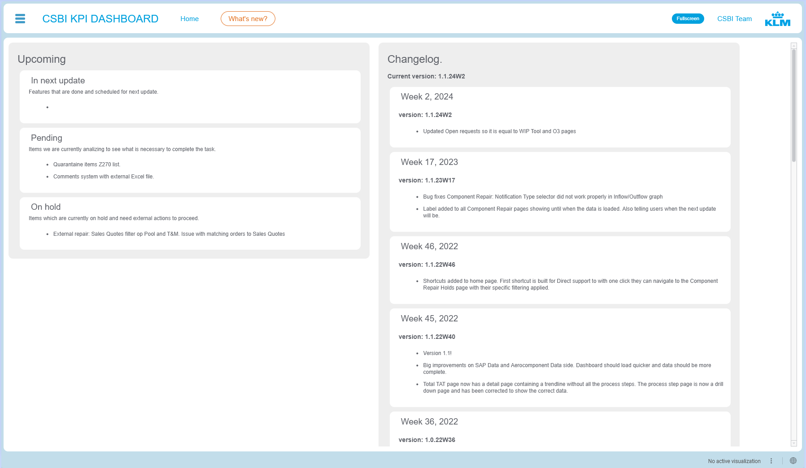Click the Week 46, 2022 changelog heading
806x468 pixels.
pyautogui.click(x=429, y=247)
